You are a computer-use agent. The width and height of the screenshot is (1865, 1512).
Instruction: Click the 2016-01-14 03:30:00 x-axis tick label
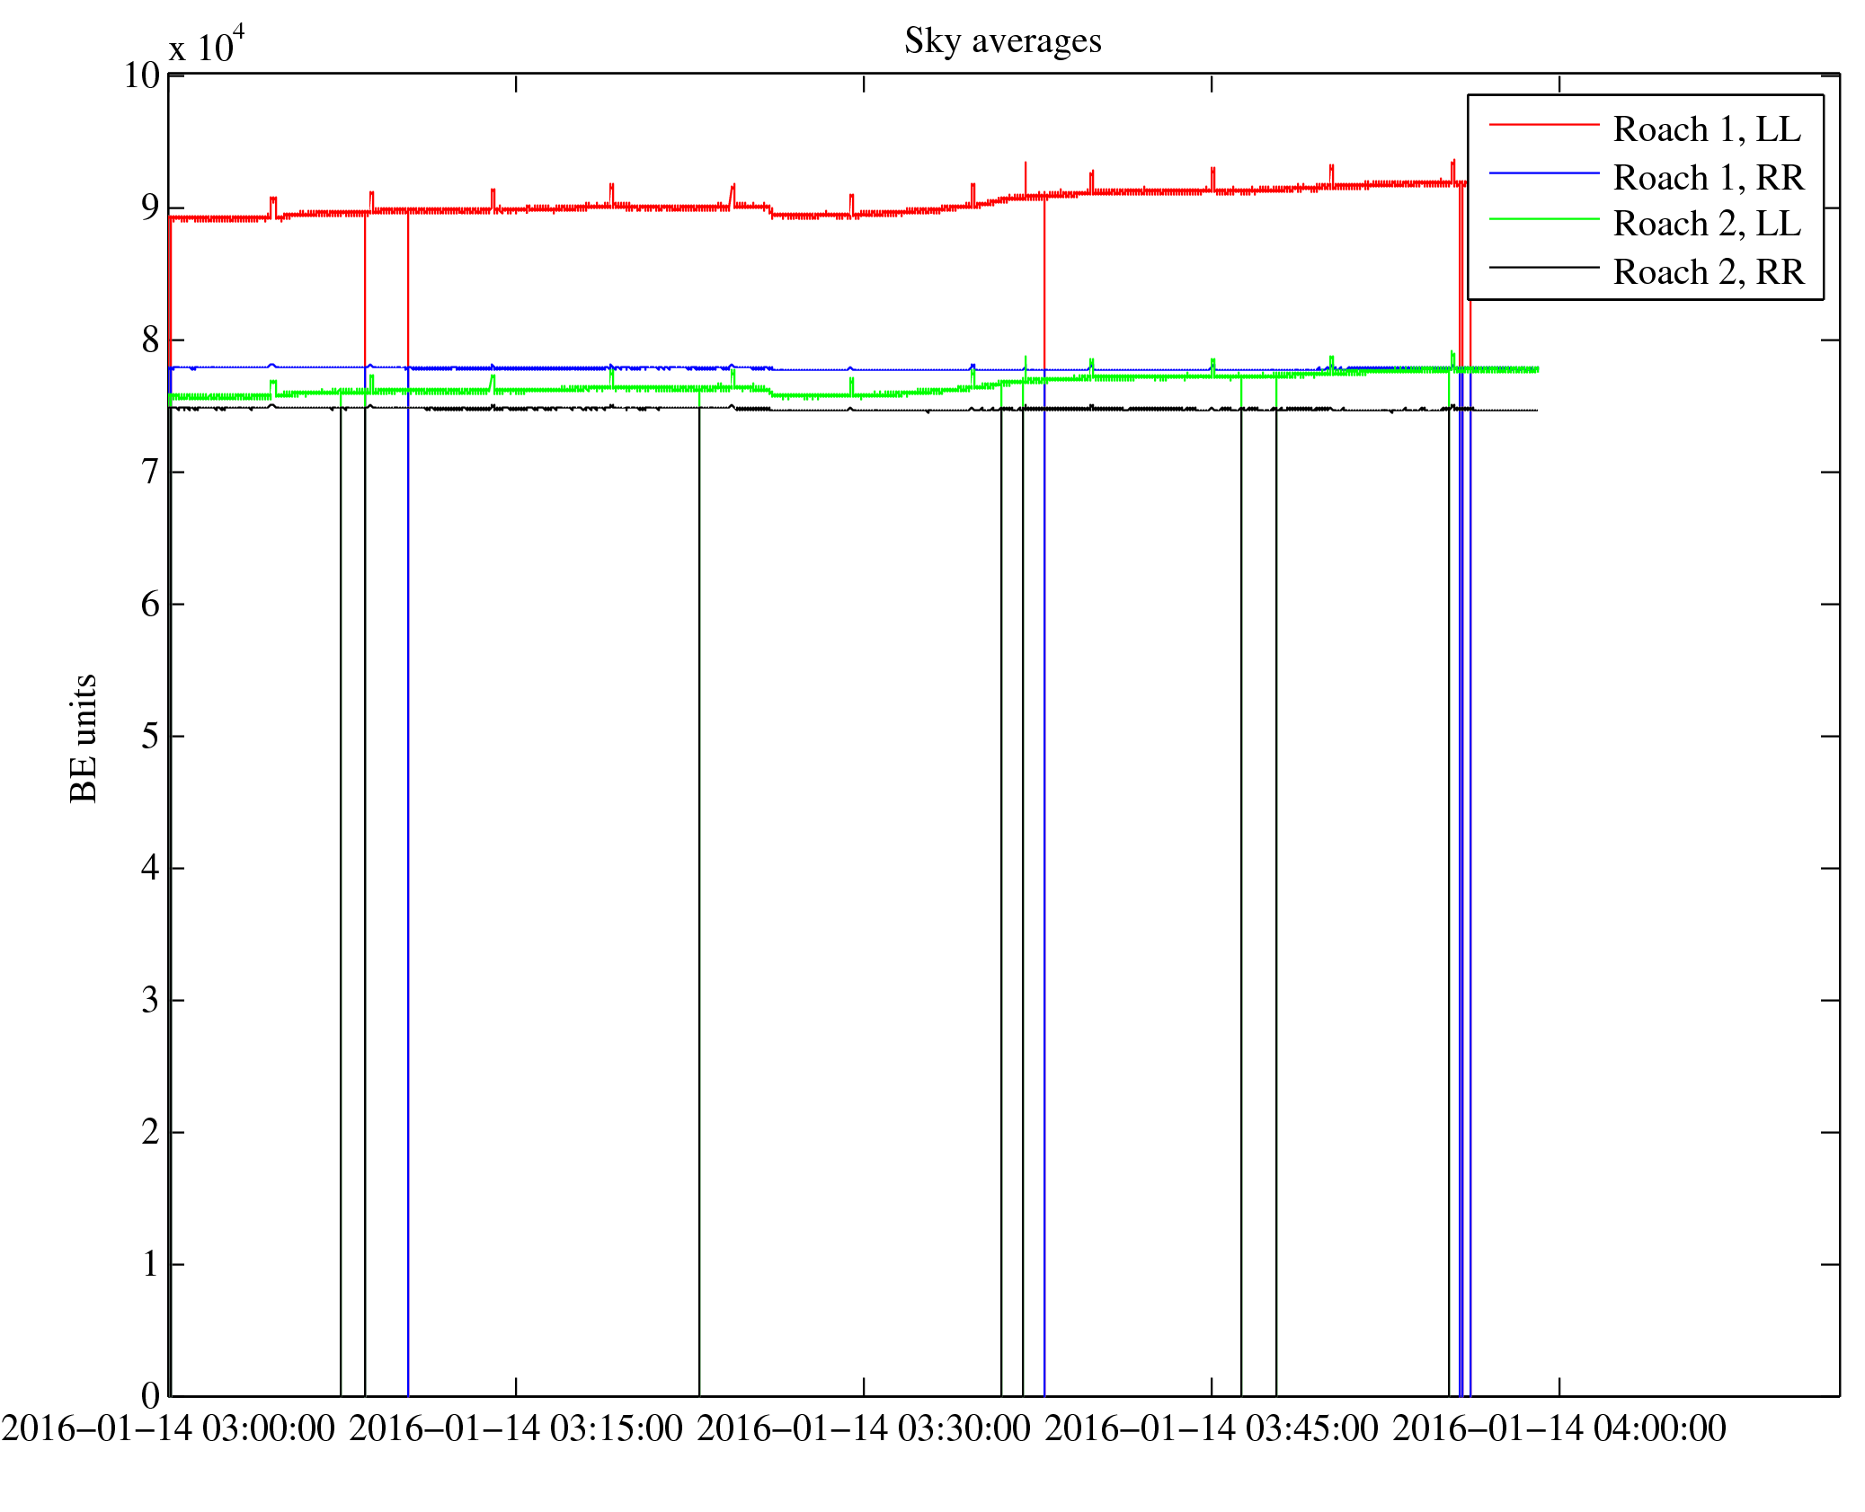coord(864,1428)
